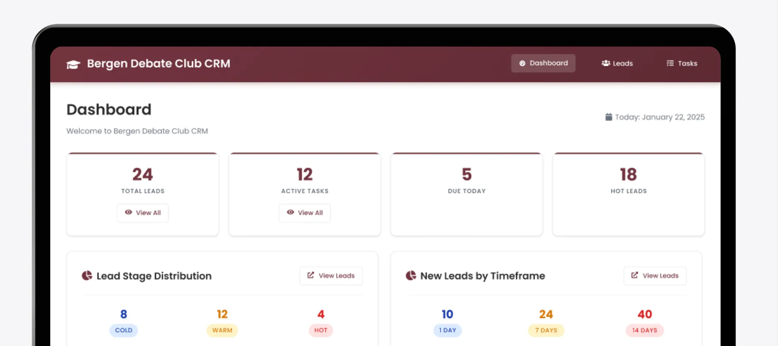778x346 pixels.
Task: Select the WARM stage badge
Action: click(222, 330)
